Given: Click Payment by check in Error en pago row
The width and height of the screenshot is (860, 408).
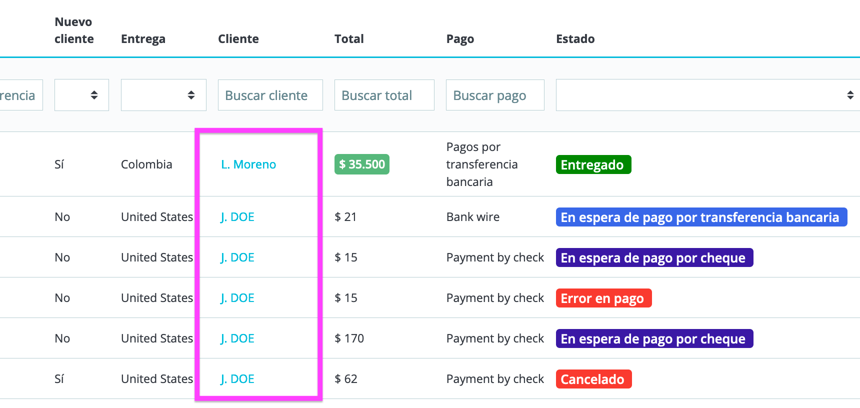Looking at the screenshot, I should pos(495,298).
